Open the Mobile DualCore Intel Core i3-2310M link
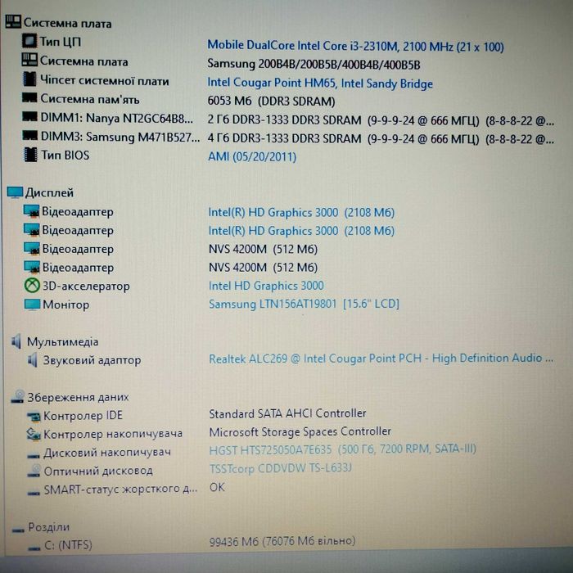The width and height of the screenshot is (573, 573). 355,46
